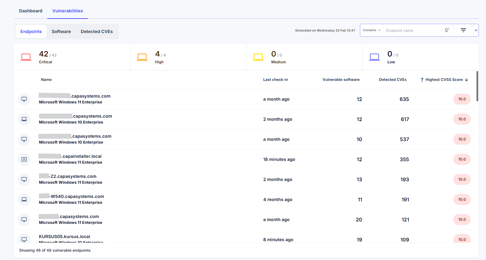This screenshot has height=260, width=486.
Task: Click desktop icon of Z2.capasystems.com row
Action: 24,179
